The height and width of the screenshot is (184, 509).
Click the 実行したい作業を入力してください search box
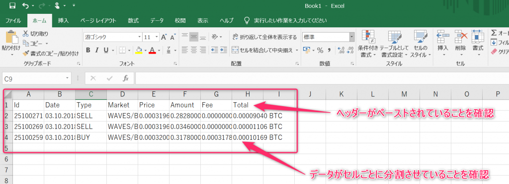[x=290, y=20]
